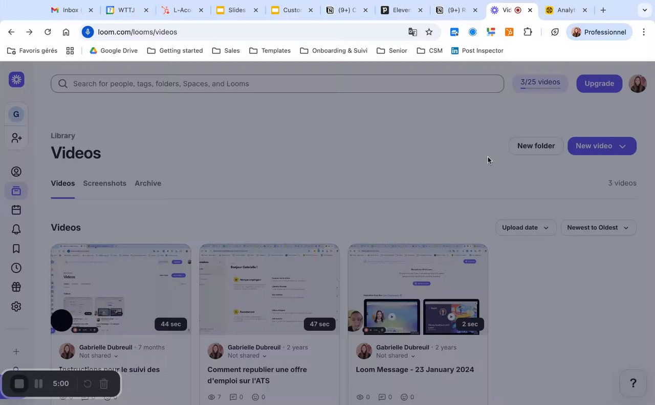Open title Comment republier une offre d'emploi
The image size is (655, 405).
[257, 375]
